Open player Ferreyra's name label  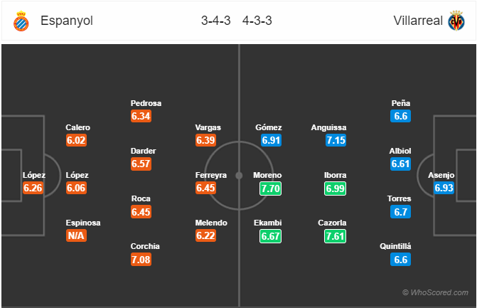(211, 175)
